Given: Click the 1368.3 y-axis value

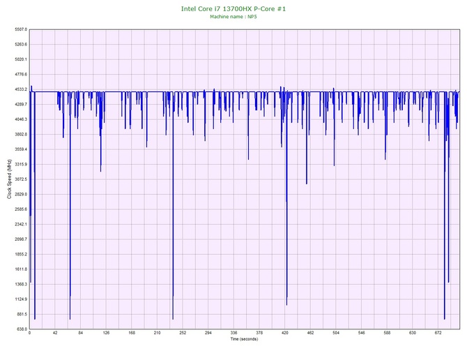Looking at the screenshot, I should tap(21, 284).
